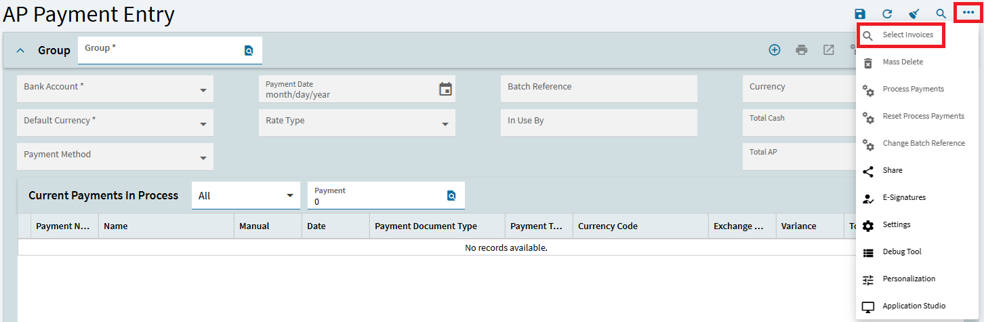Sort by the Payment T... column header
The height and width of the screenshot is (322, 984).
point(539,226)
